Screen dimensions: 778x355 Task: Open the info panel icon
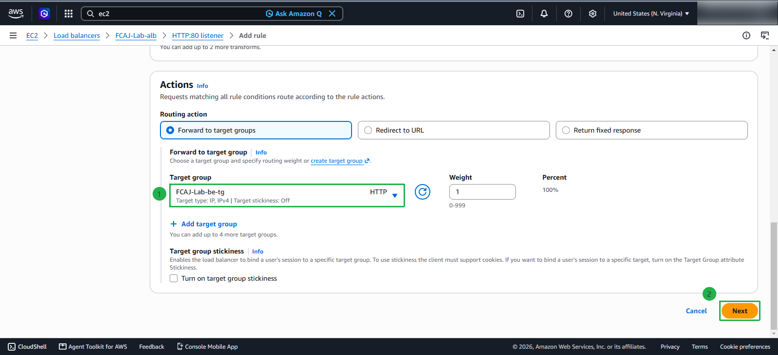click(746, 35)
